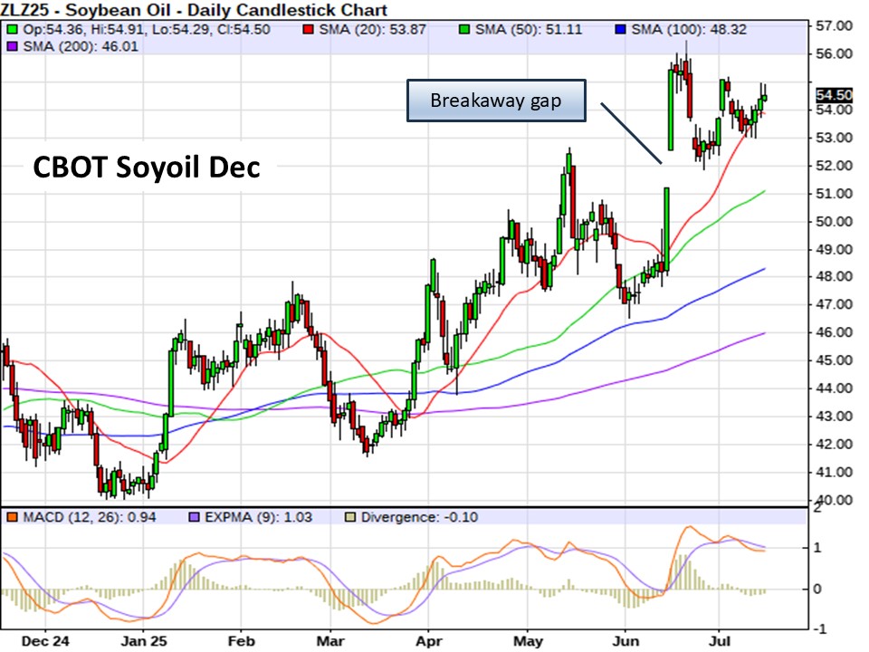Screen dimensions: 869x652
Task: Click the CBOT Soyoil Dec text label
Action: coord(147,168)
